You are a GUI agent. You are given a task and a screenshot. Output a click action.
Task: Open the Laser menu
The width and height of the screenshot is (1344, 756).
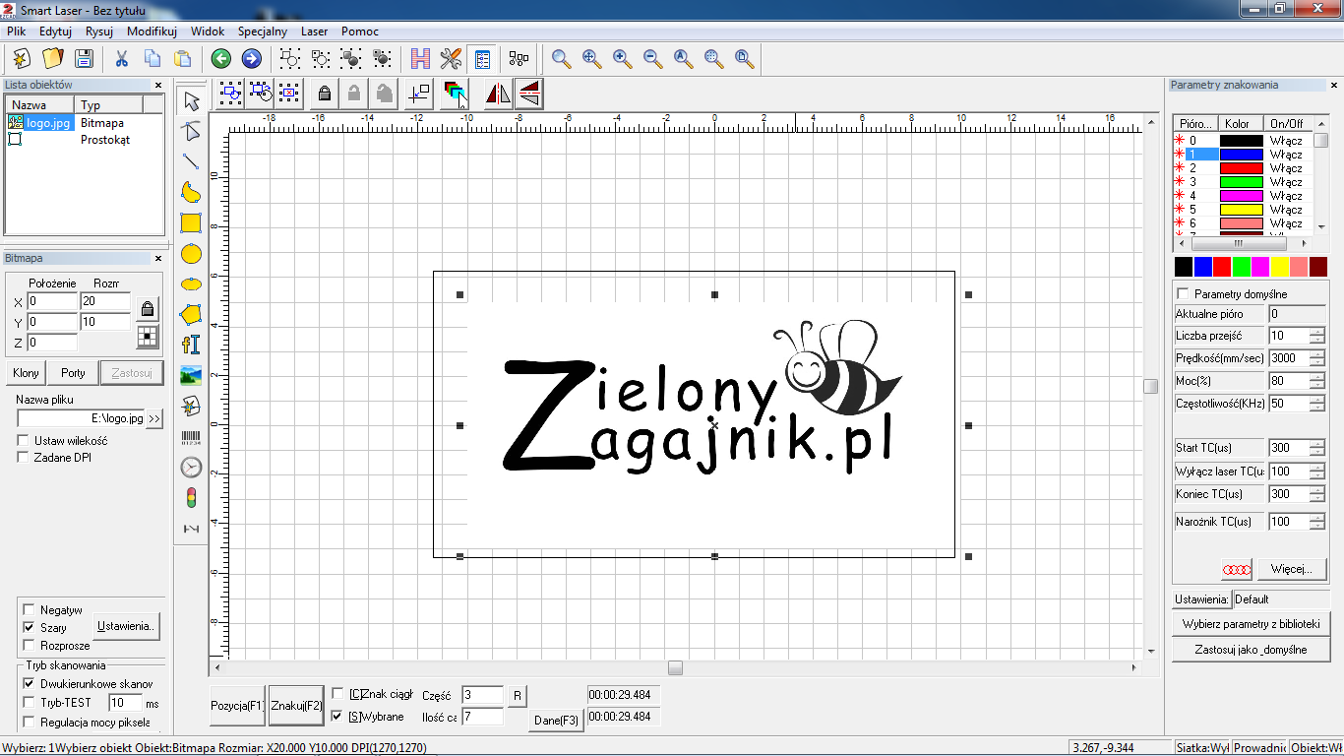click(x=315, y=31)
